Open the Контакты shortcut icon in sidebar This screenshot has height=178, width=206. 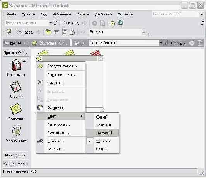point(16,65)
